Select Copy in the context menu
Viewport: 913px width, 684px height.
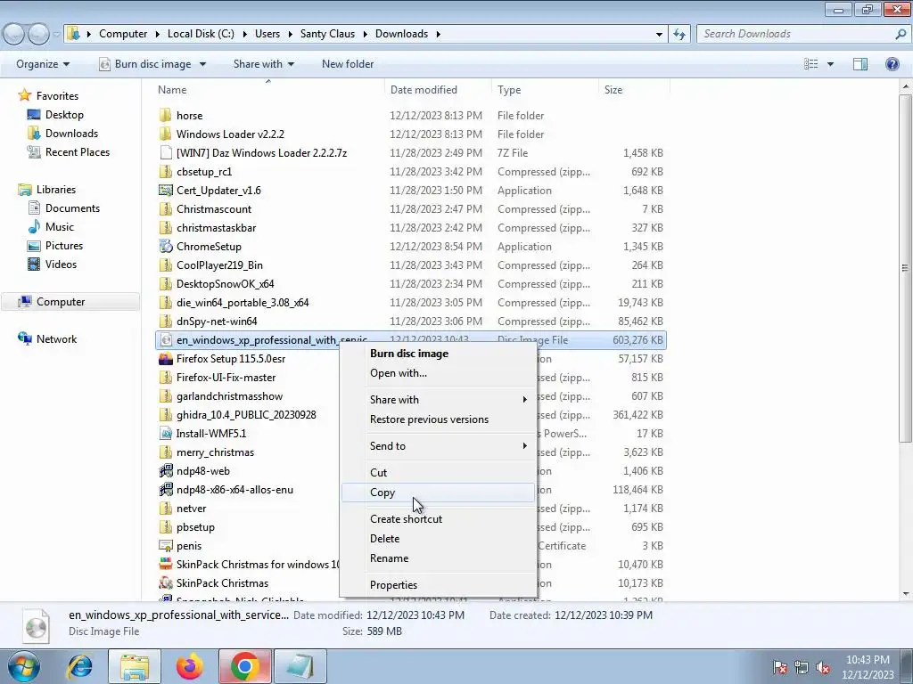pyautogui.click(x=438, y=492)
